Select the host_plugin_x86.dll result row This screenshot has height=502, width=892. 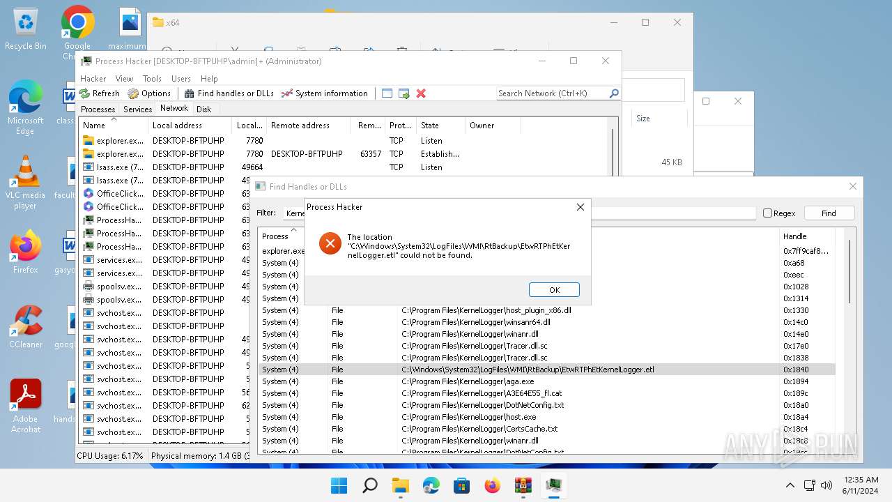pyautogui.click(x=546, y=310)
